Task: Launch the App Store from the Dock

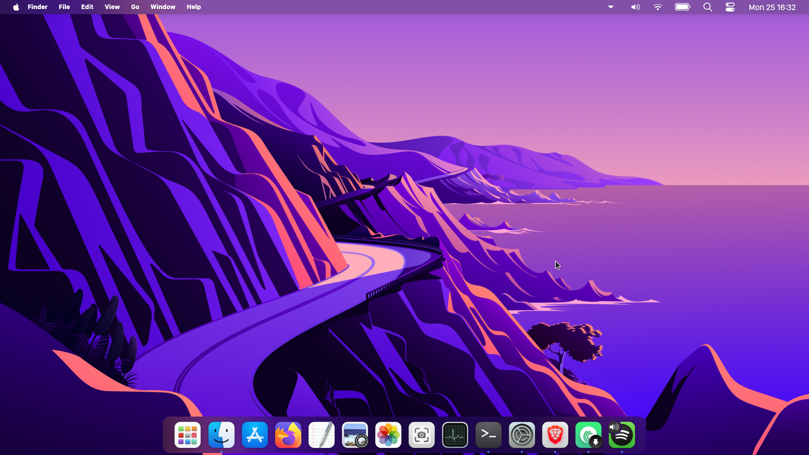Action: click(255, 435)
